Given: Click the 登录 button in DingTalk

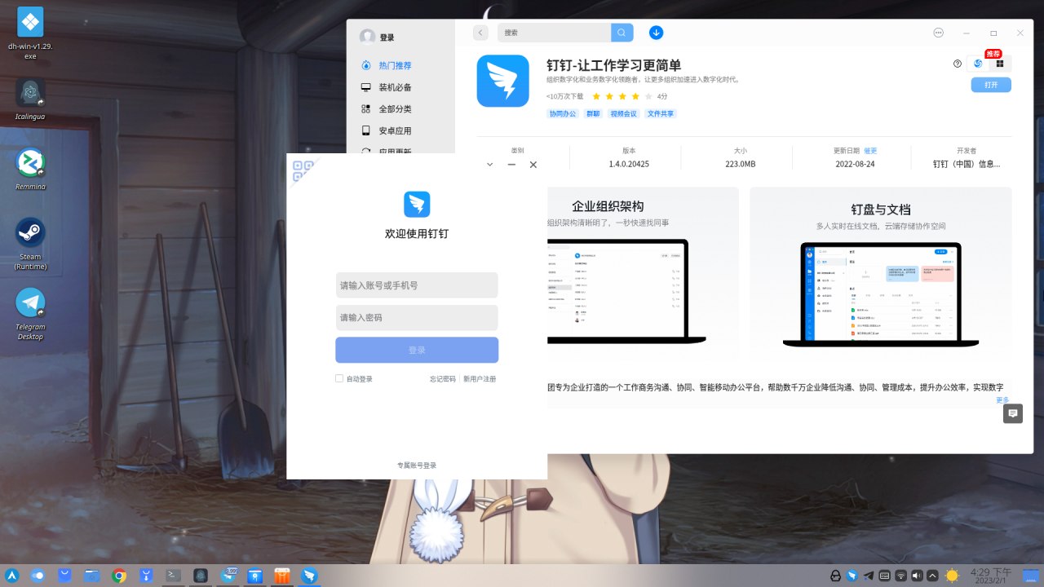Looking at the screenshot, I should point(417,350).
